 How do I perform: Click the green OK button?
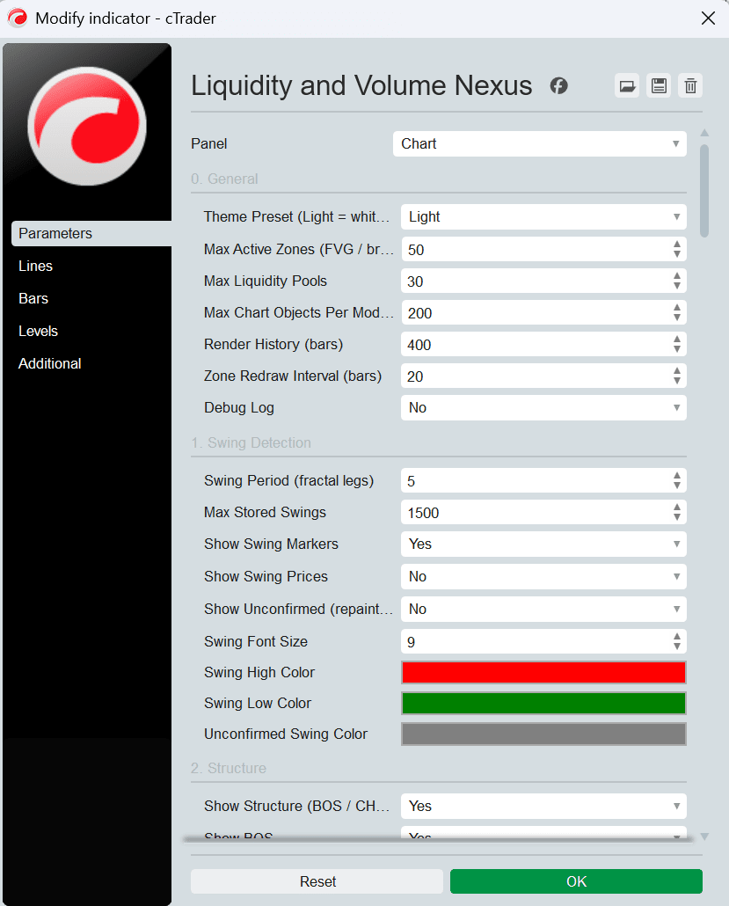576,881
